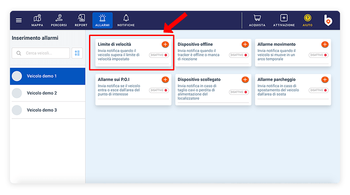The width and height of the screenshot is (350, 195).
Task: Click the vehicle list sort button
Action: click(77, 53)
